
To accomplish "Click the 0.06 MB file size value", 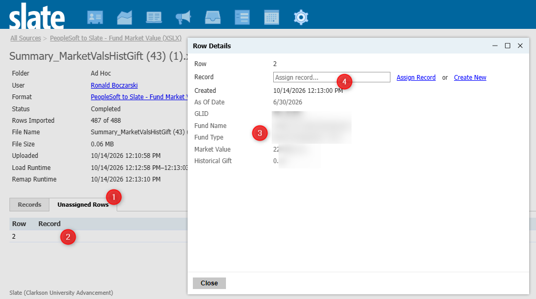I will pyautogui.click(x=102, y=144).
